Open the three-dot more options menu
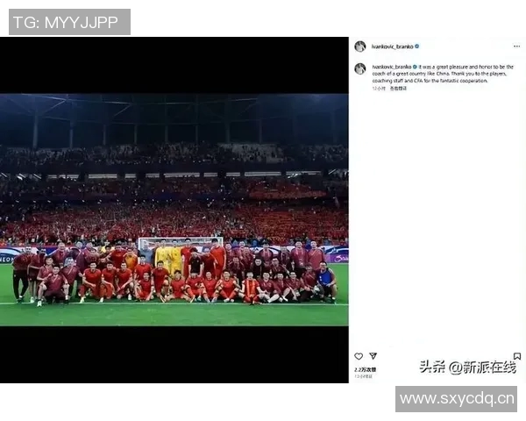Screen dimensions: 526x421 pyautogui.click(x=516, y=46)
